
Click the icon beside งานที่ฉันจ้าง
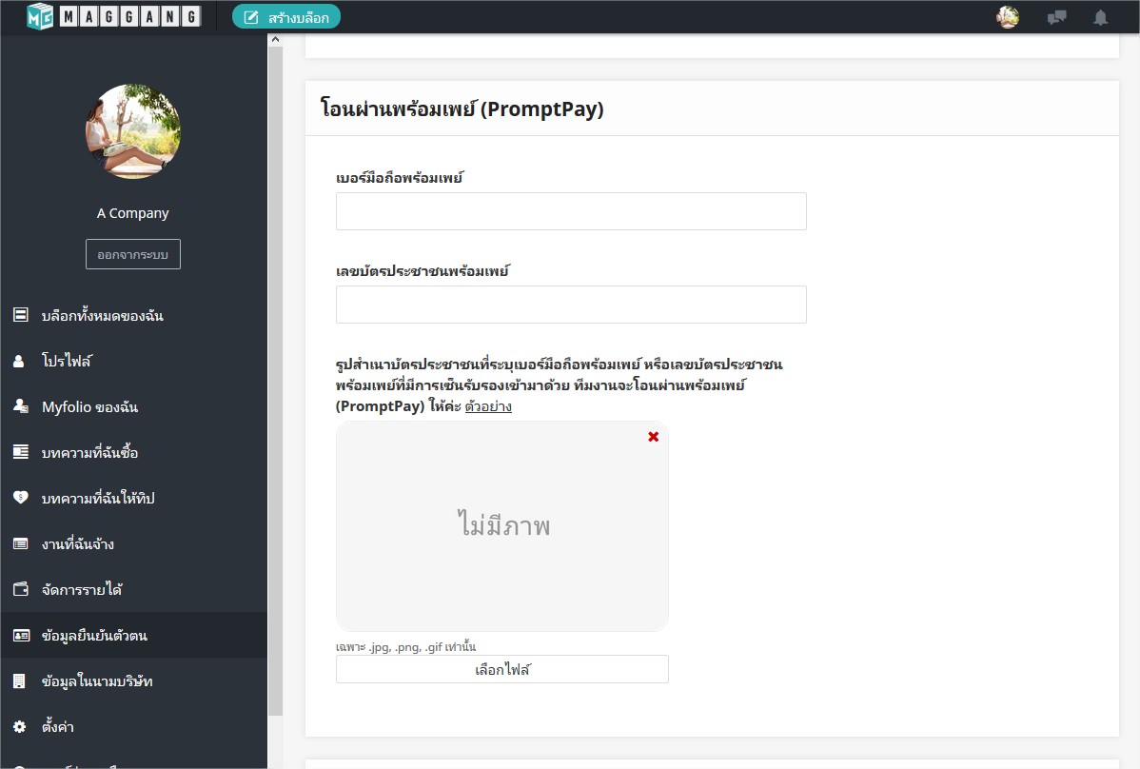(21, 543)
